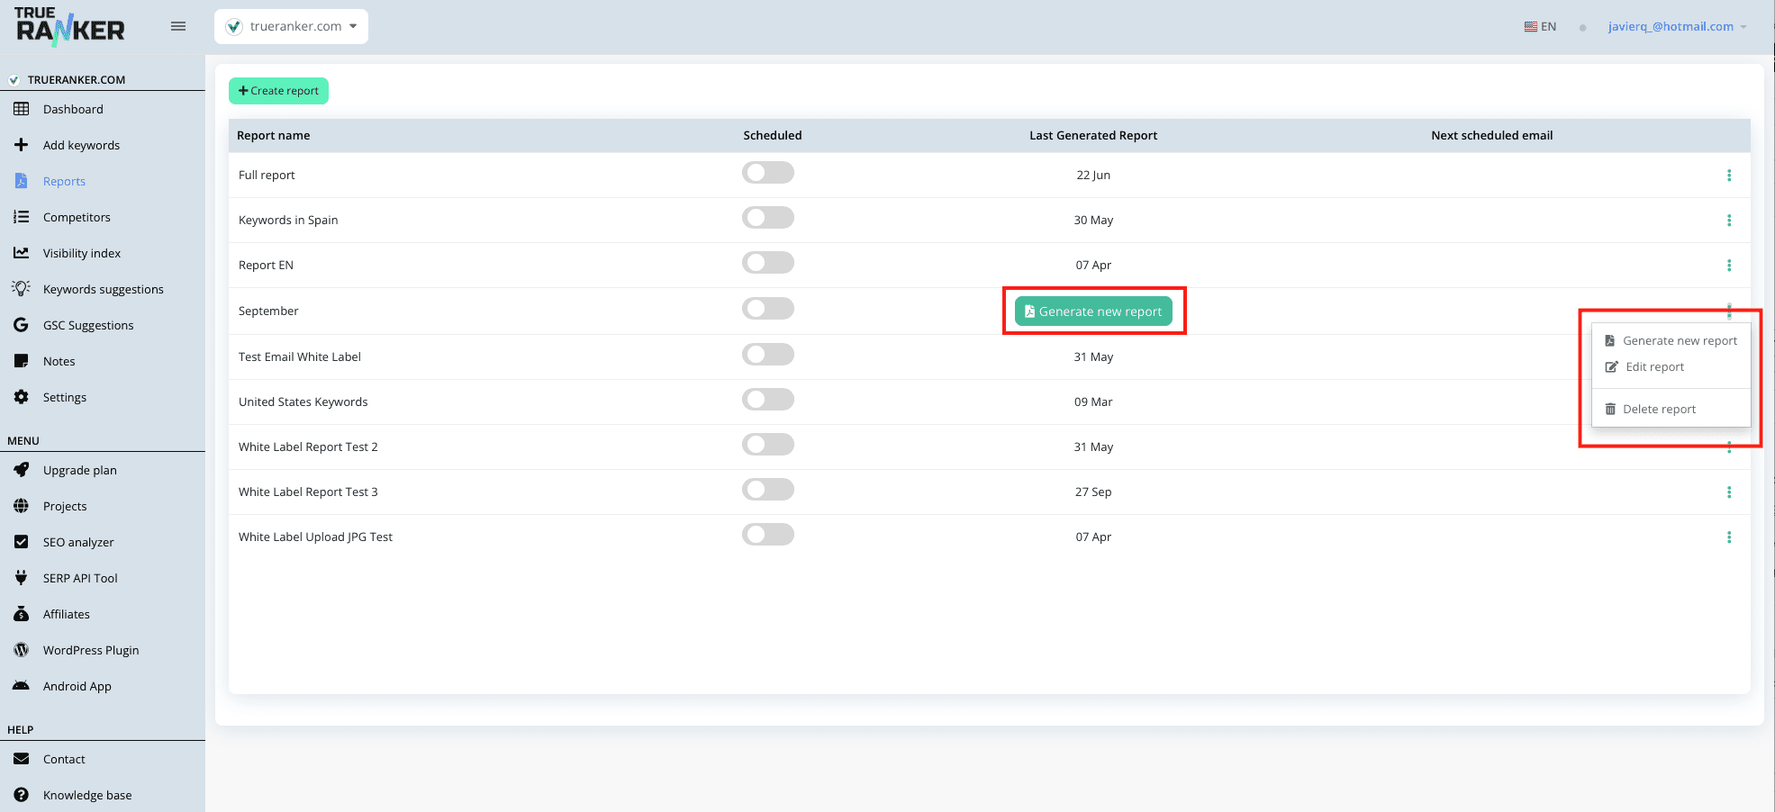The width and height of the screenshot is (1775, 812).
Task: Toggle scheduling for United States Keywords
Action: click(x=768, y=400)
